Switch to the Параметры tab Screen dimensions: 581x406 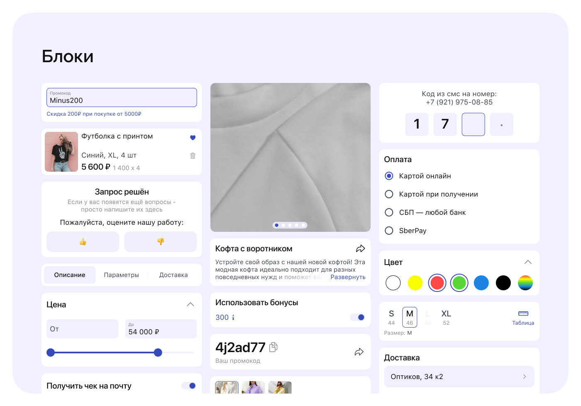point(121,275)
